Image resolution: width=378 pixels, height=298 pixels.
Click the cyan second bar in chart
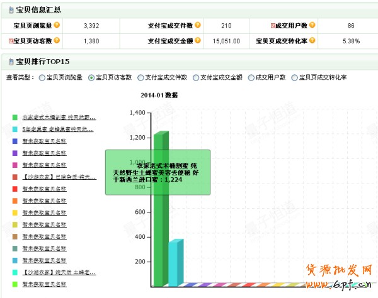[x=175, y=263]
